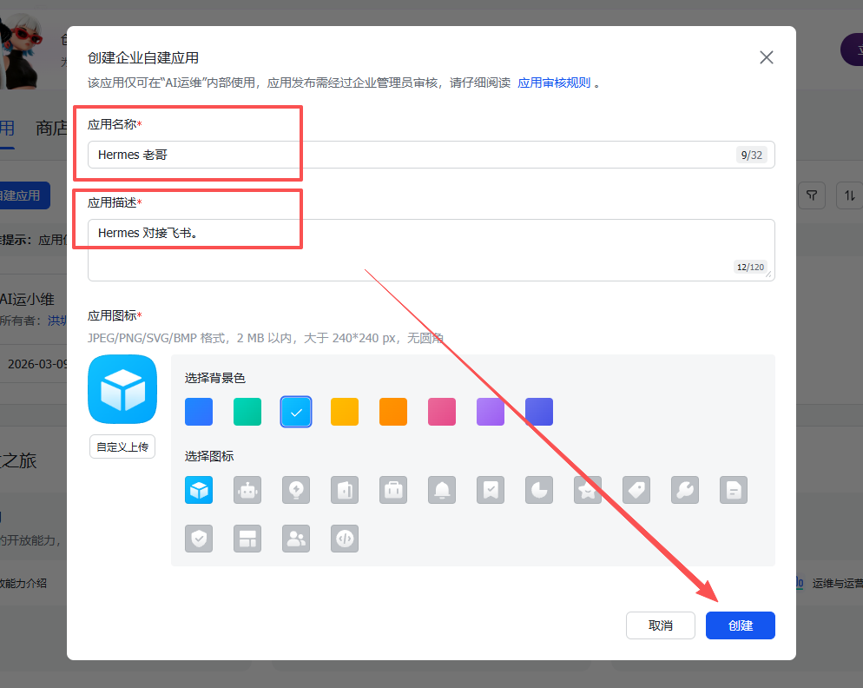Click the 取消 button
The height and width of the screenshot is (688, 863).
661,625
